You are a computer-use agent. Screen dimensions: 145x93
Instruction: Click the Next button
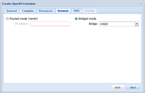click(133, 87)
